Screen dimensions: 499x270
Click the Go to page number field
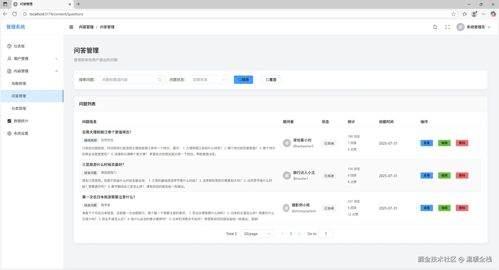(x=326, y=234)
